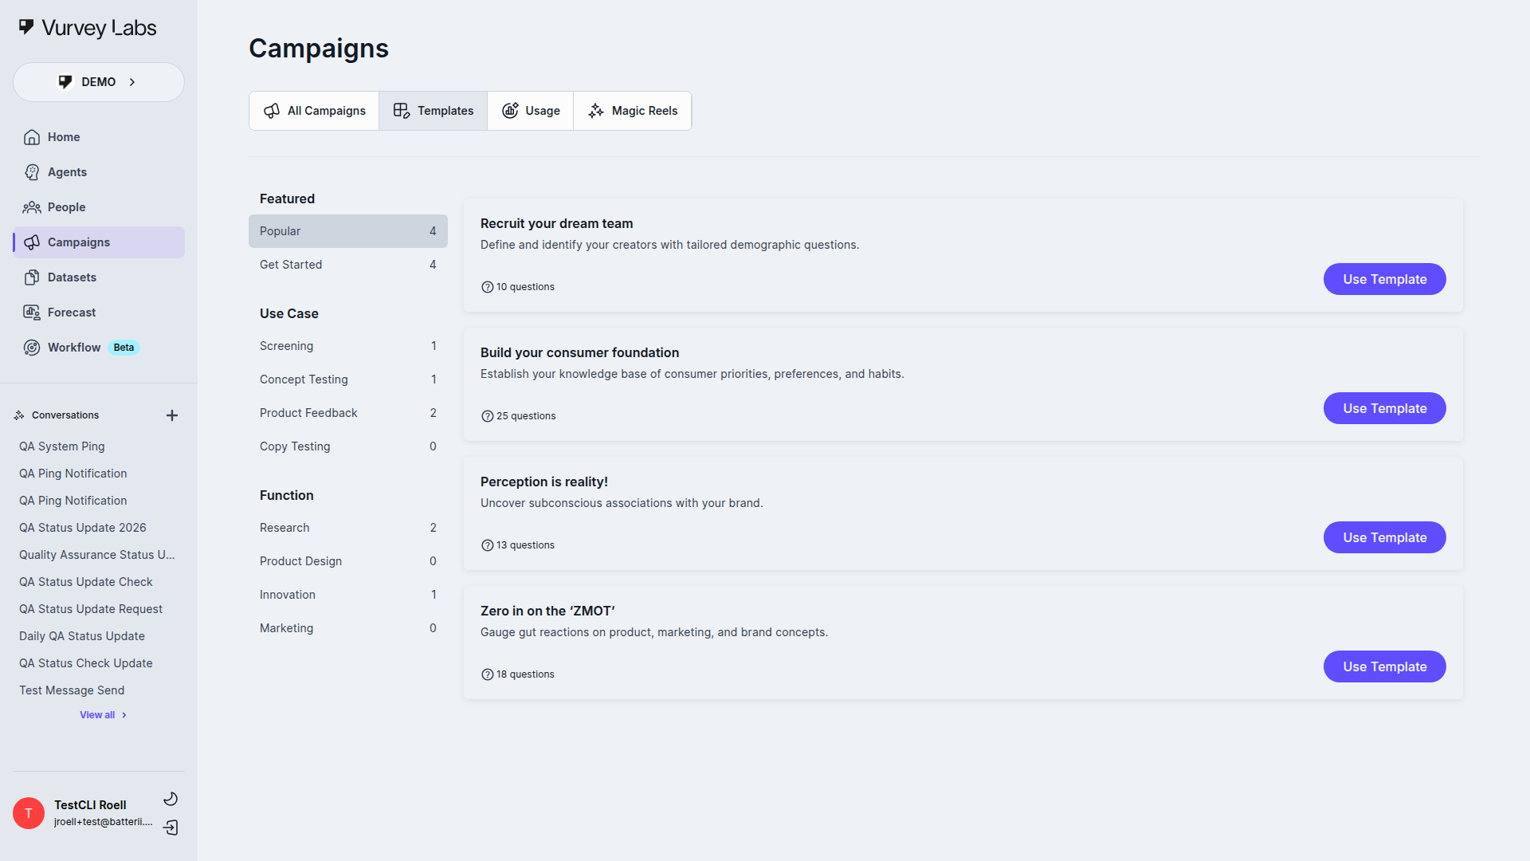Click the logout icon near the profile
This screenshot has height=861, width=1530.
coord(171,828)
